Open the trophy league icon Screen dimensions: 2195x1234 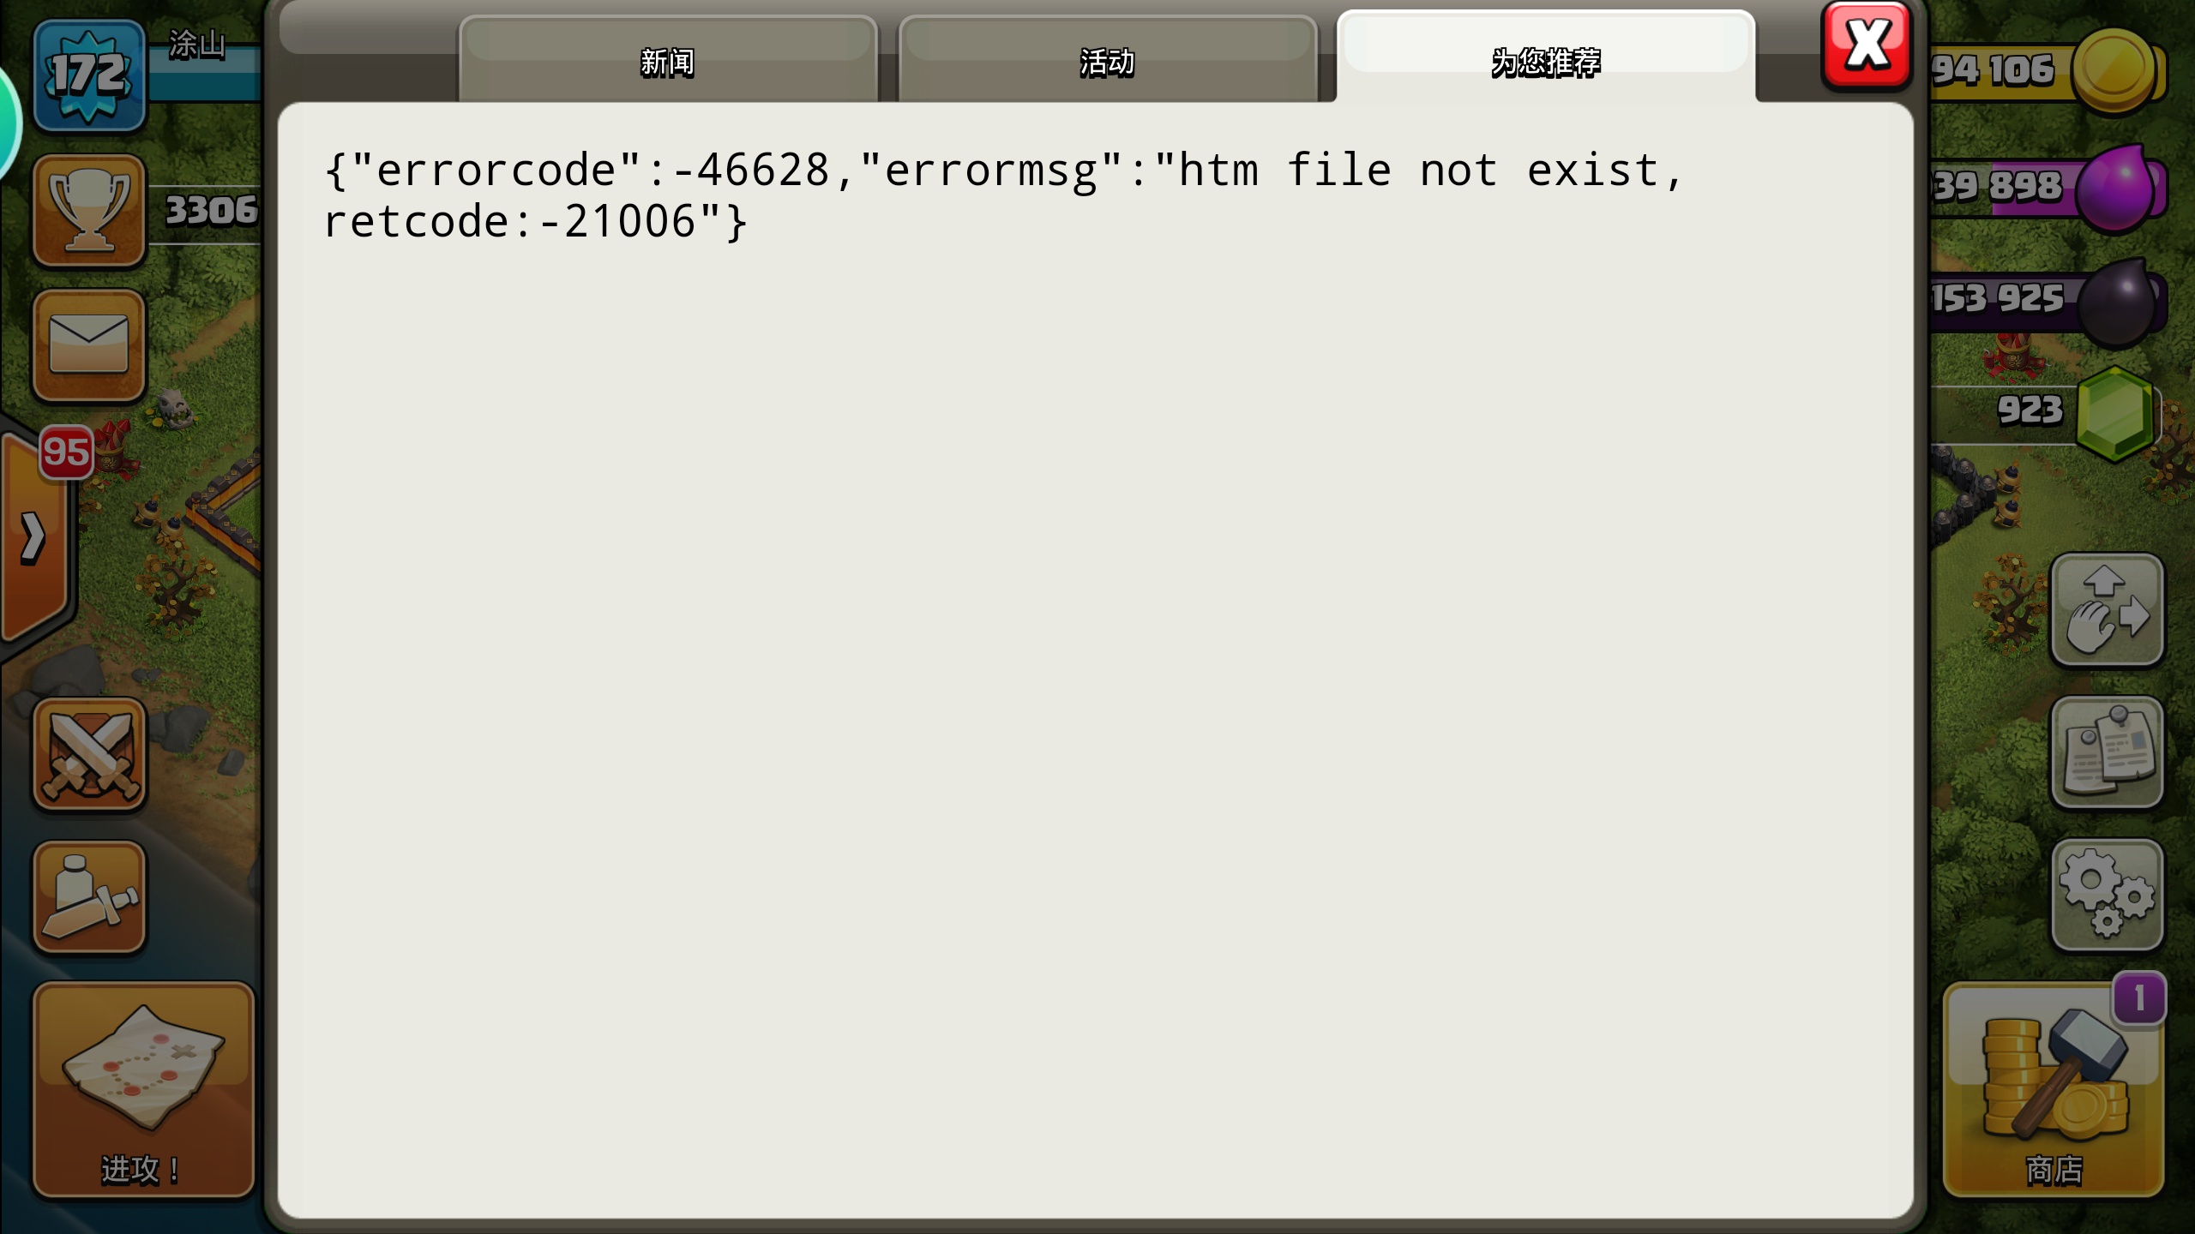89,211
